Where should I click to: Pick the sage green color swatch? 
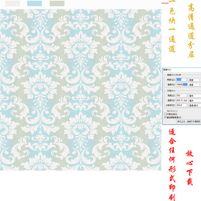pos(57,3)
